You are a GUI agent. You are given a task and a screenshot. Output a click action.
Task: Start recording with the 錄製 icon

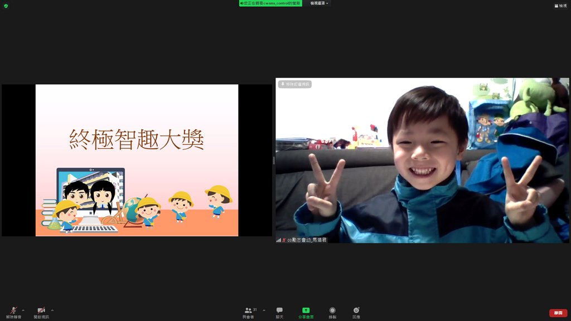(x=332, y=312)
